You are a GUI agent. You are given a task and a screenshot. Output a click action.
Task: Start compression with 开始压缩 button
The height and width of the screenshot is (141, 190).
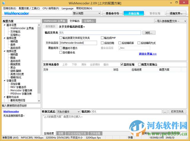(134, 13)
